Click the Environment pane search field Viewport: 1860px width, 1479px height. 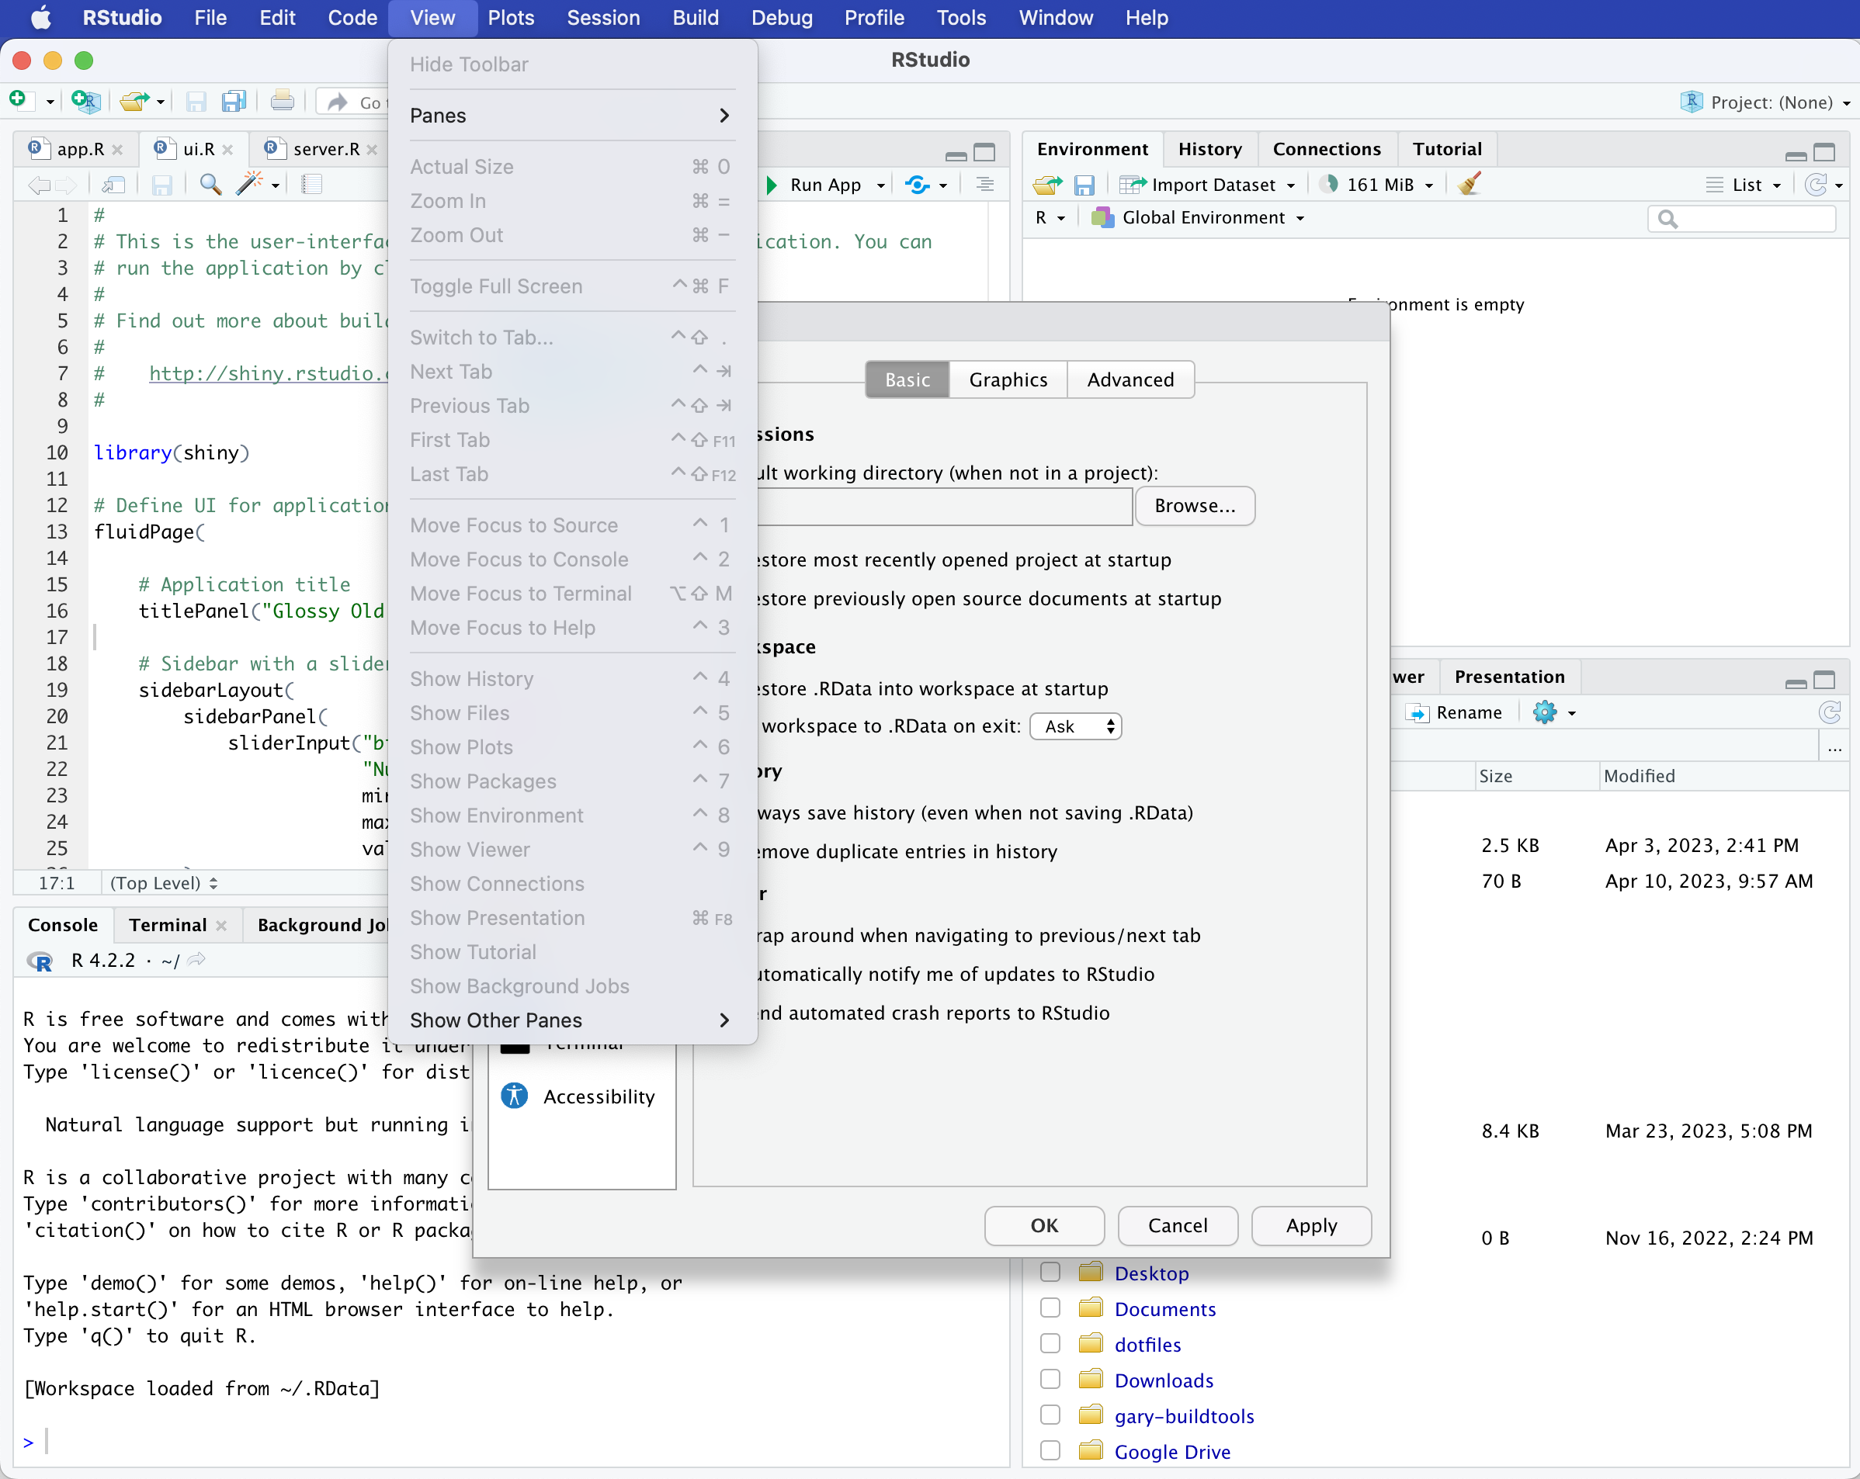1742,218
